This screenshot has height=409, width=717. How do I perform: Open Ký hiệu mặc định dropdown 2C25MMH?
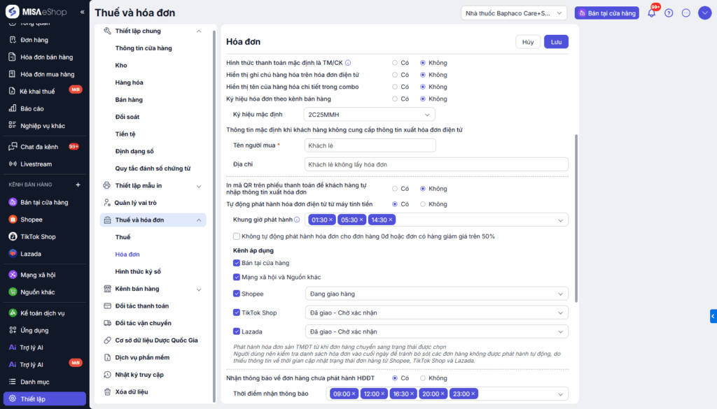369,115
